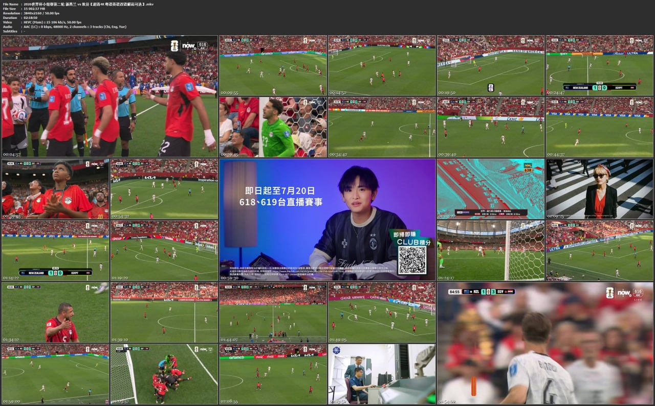Open the 00:44:37 thumbnail

click(x=600, y=127)
